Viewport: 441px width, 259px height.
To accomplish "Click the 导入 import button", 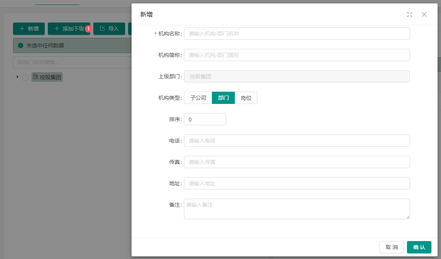I will [109, 29].
